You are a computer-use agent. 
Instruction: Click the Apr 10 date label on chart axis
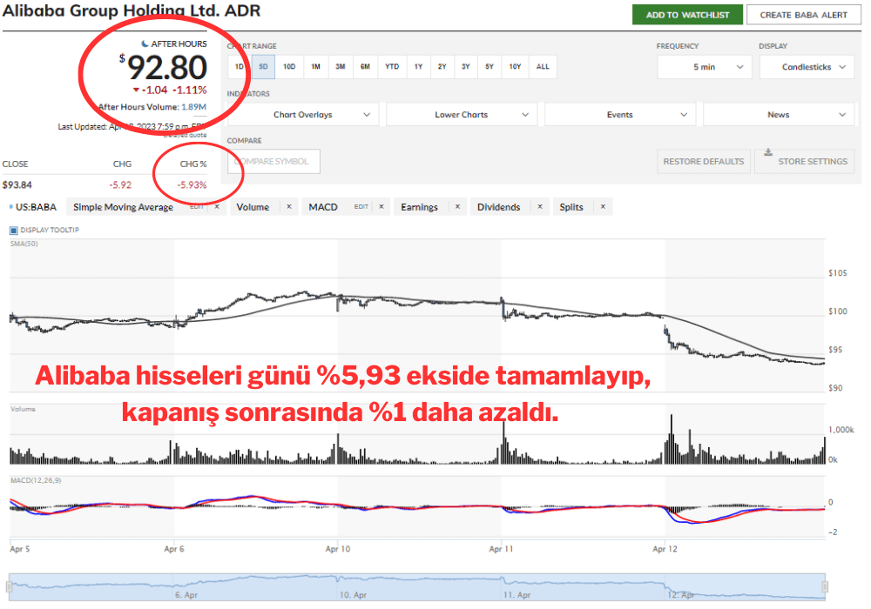coord(338,549)
